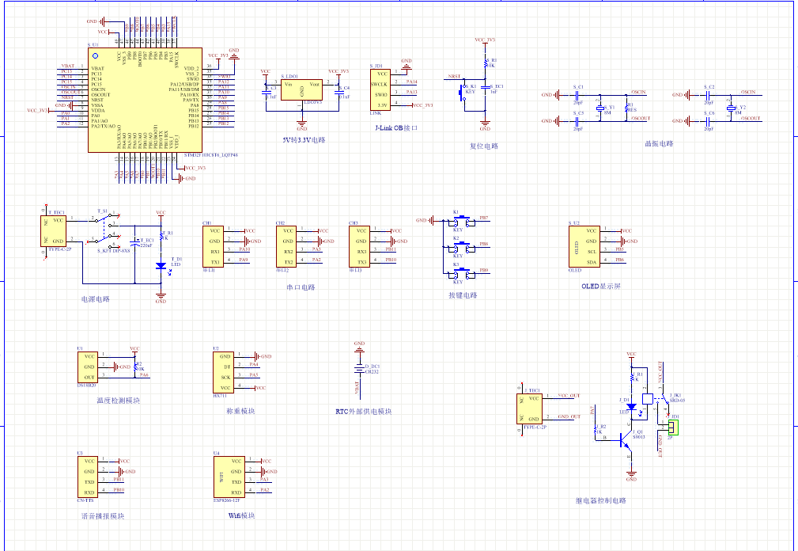Click the power LED T_D1
This screenshot has height=551, width=798.
click(161, 266)
